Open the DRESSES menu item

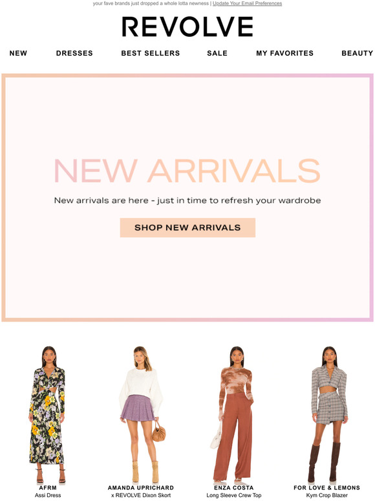(x=74, y=53)
